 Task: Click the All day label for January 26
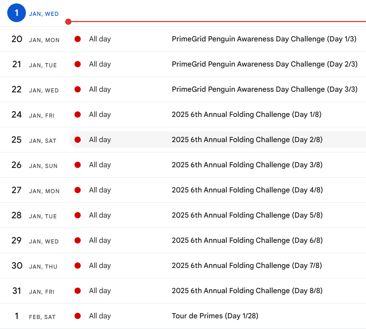(x=100, y=165)
